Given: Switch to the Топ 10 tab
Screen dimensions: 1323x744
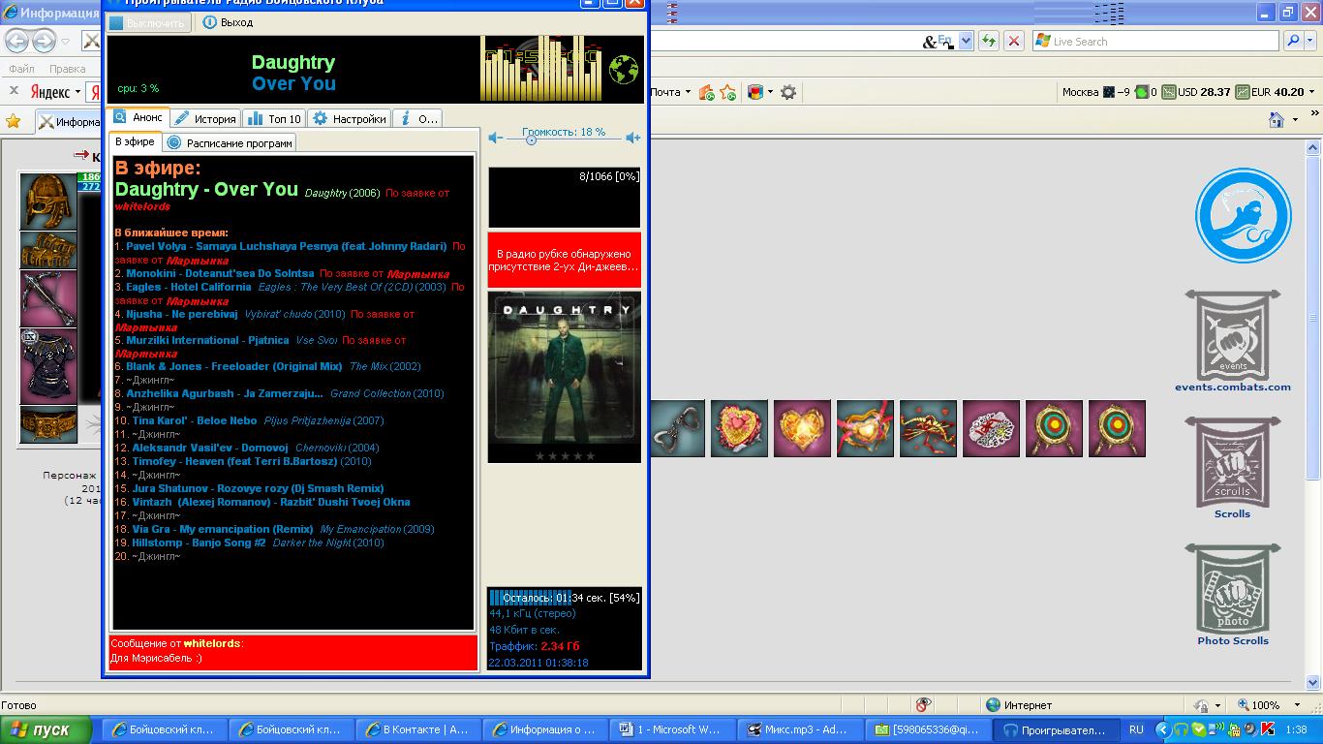Looking at the screenshot, I should [x=274, y=118].
